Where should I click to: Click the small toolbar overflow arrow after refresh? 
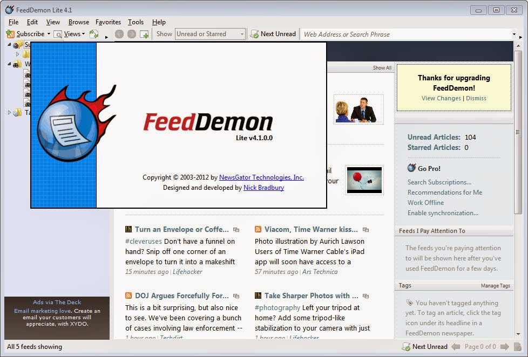106,37
